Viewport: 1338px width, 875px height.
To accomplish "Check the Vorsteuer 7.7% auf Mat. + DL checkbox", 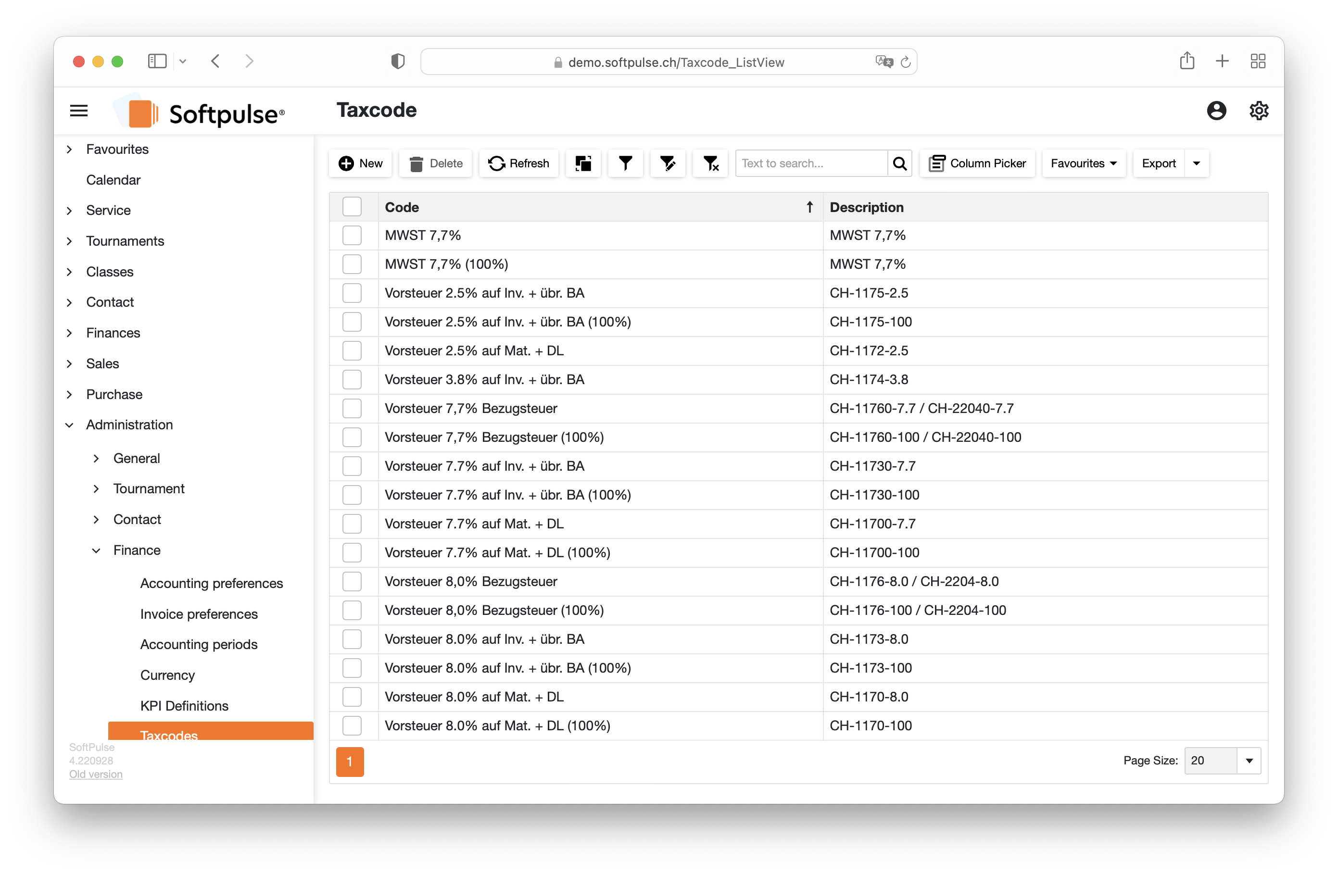I will pos(352,524).
